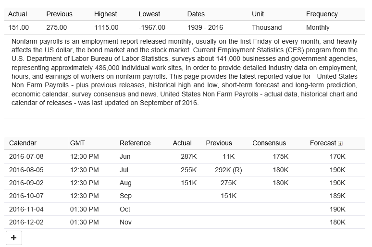Open the 2016-12-02 calendar entry

[x=26, y=222]
